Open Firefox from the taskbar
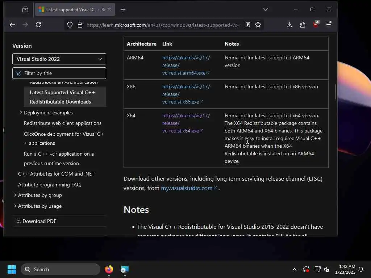Image resolution: width=371 pixels, height=278 pixels. point(109,269)
